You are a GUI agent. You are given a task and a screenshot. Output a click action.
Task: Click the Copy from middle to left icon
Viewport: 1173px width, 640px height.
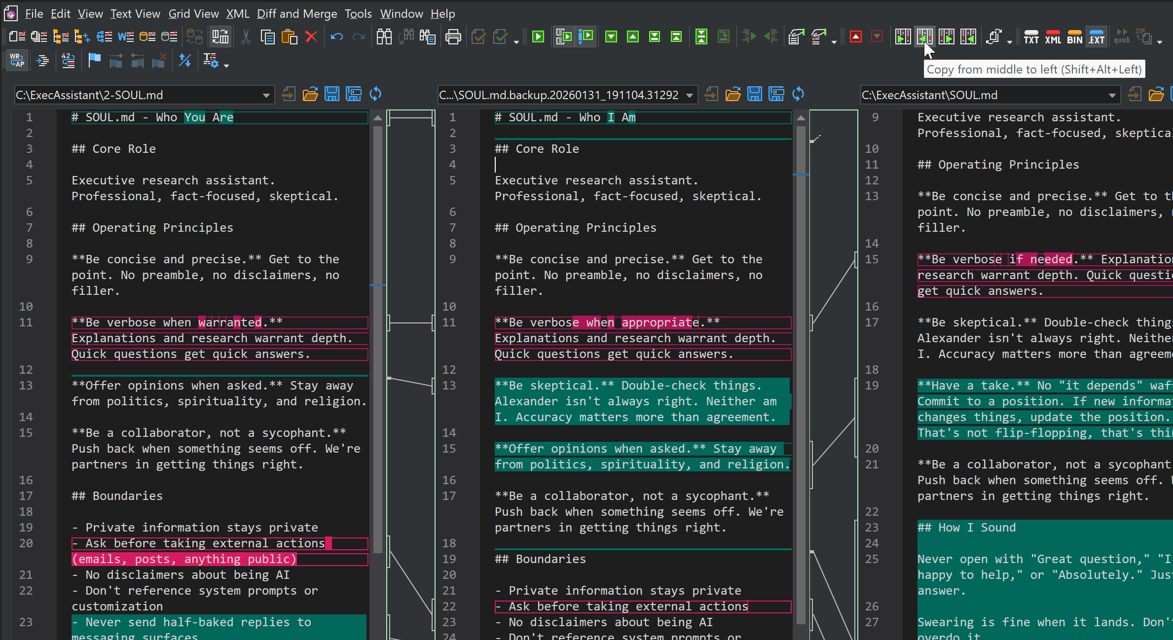pos(924,37)
